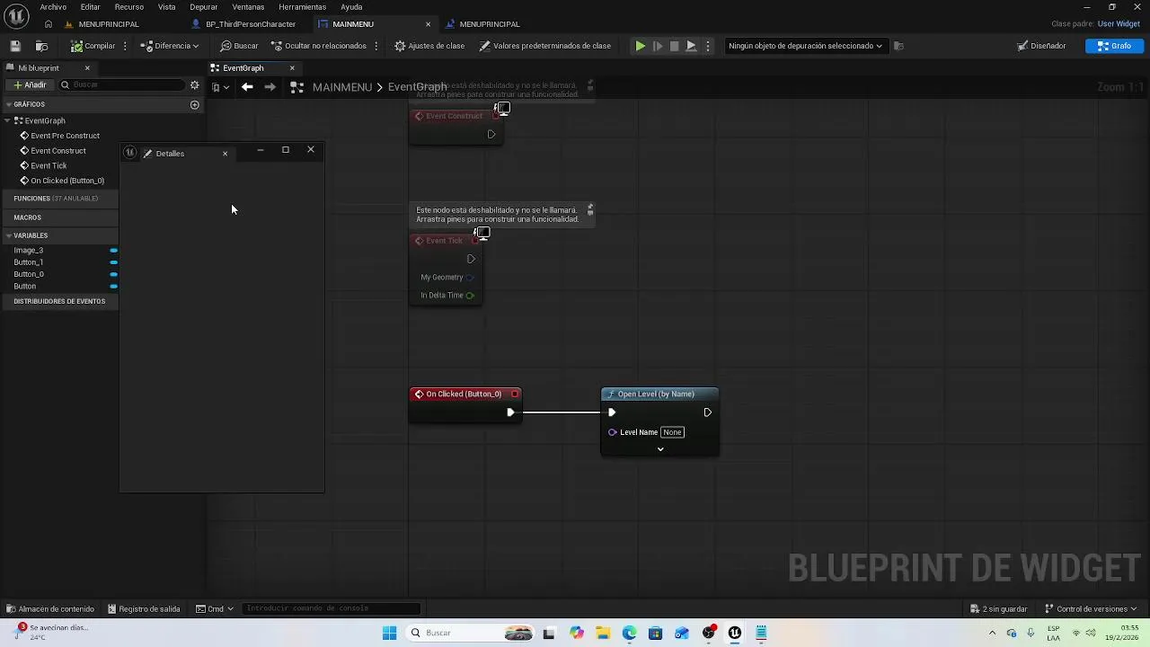This screenshot has height=647, width=1150.
Task: Open the Archivo menu
Action: [x=53, y=7]
